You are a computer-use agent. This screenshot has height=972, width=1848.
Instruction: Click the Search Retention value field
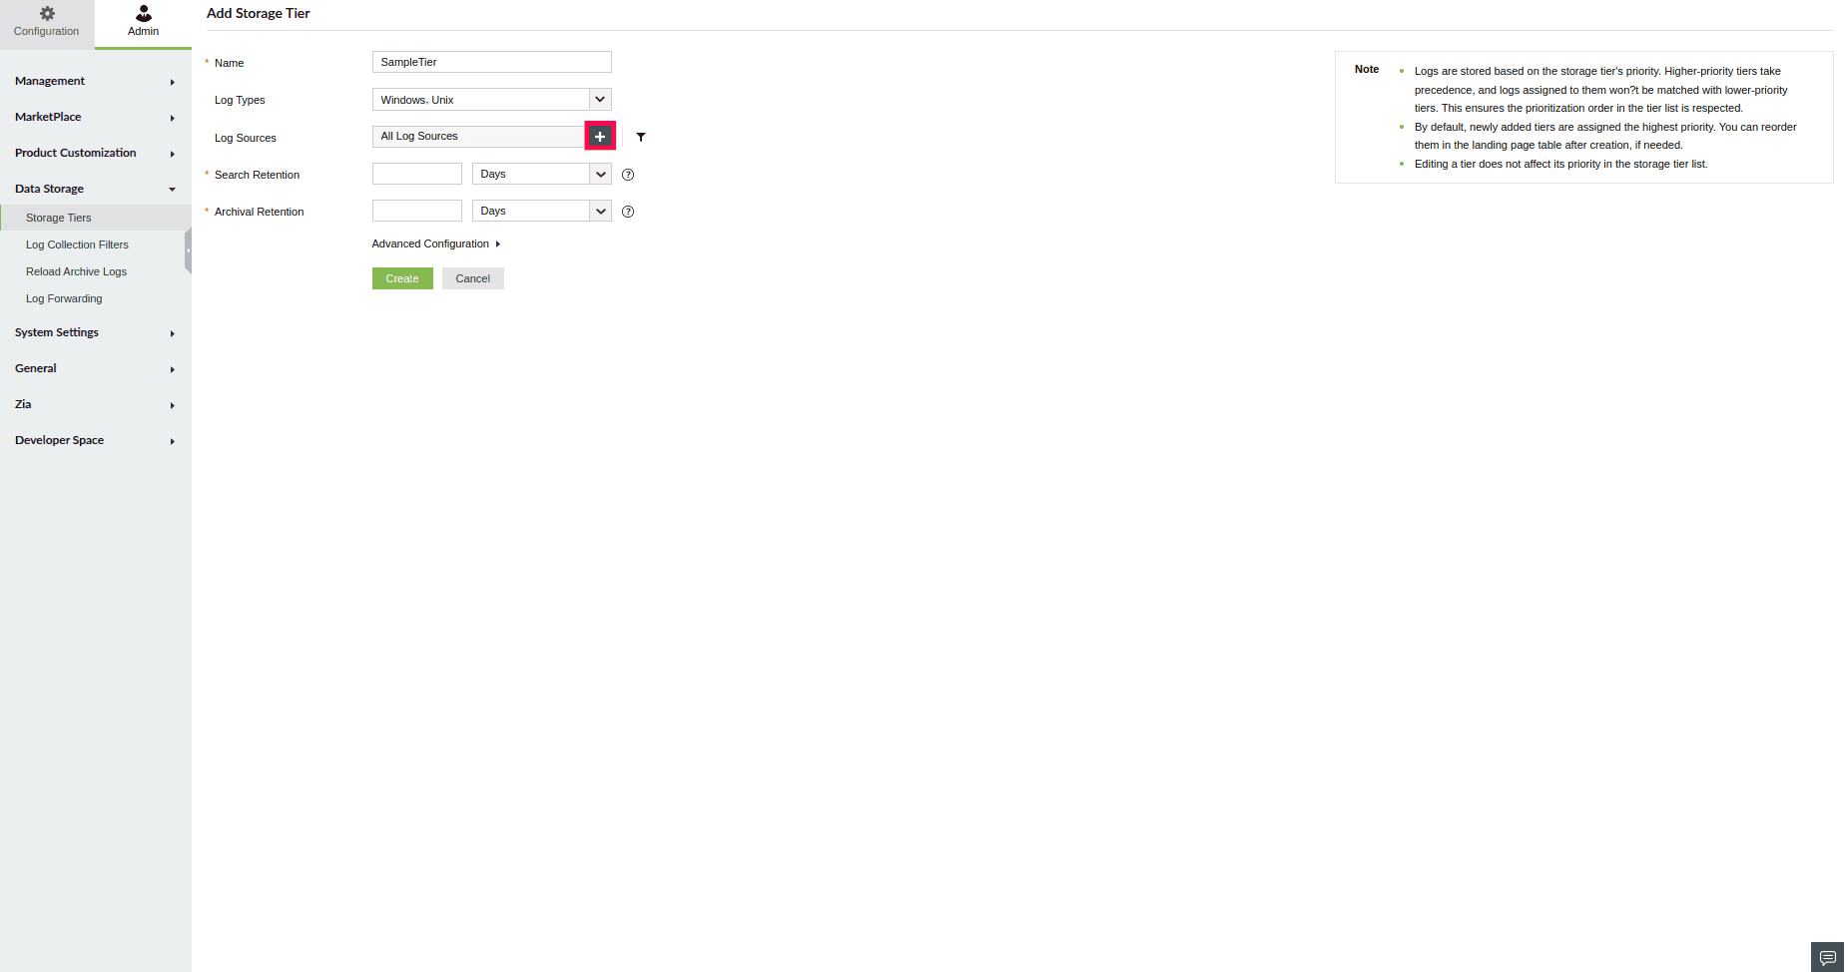coord(417,174)
